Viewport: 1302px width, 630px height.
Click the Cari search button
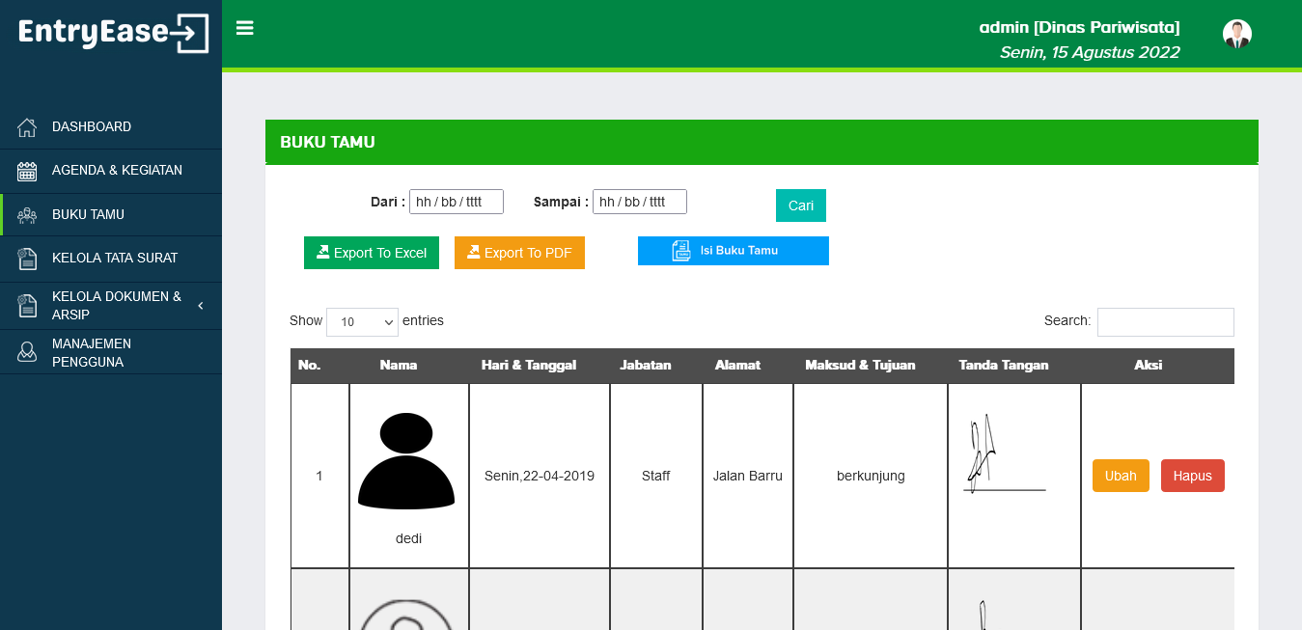click(x=801, y=205)
